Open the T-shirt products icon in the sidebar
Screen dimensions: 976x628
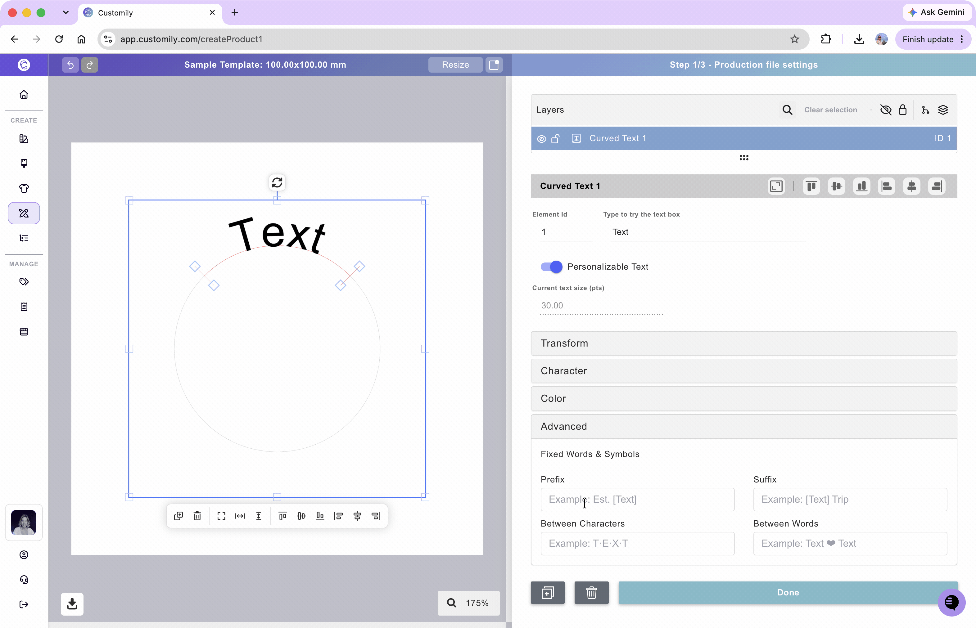pos(24,188)
